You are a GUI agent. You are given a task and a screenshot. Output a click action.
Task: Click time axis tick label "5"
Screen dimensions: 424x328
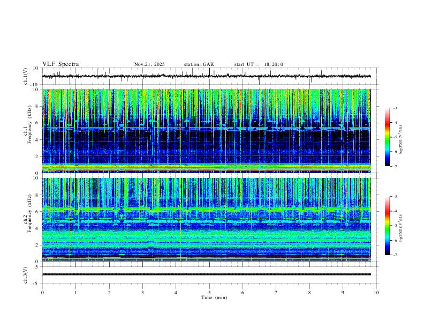click(209, 293)
